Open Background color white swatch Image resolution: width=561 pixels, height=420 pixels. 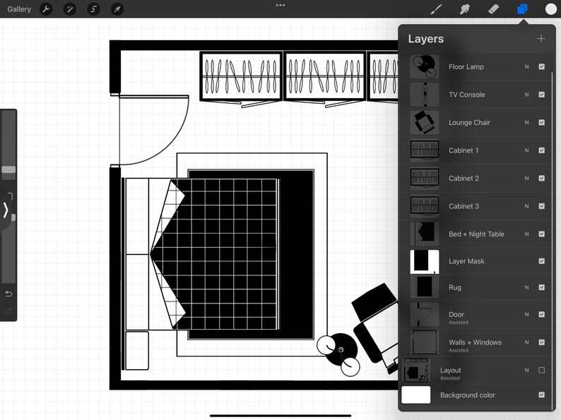(416, 395)
